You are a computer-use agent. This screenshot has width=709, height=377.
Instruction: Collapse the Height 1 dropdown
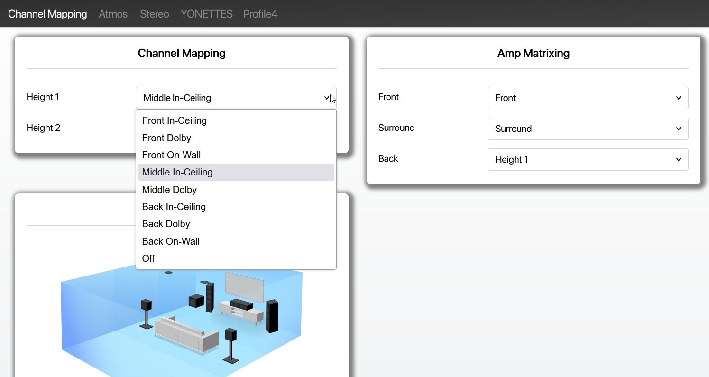click(236, 98)
